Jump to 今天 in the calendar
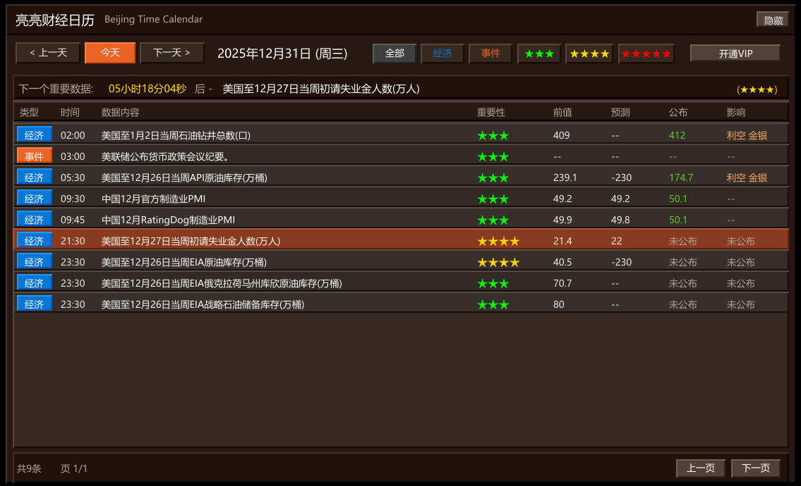This screenshot has height=486, width=801. (x=110, y=53)
